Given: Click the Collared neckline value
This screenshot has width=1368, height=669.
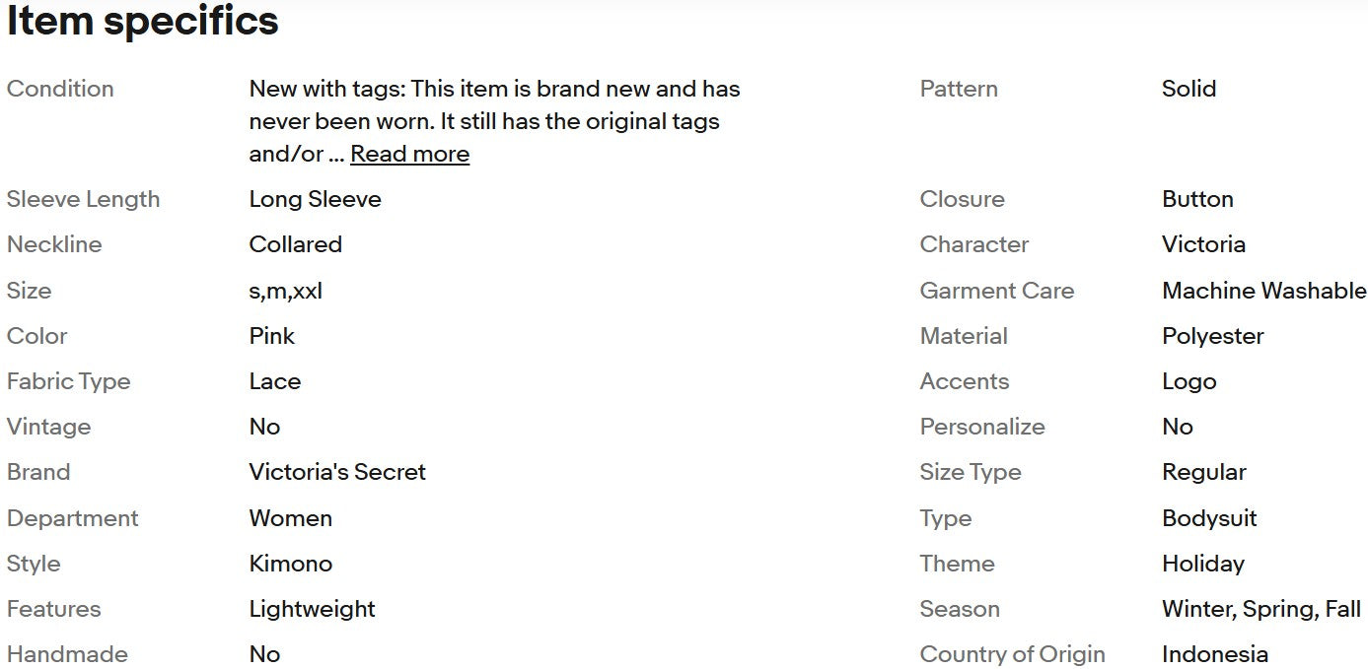Looking at the screenshot, I should (295, 244).
